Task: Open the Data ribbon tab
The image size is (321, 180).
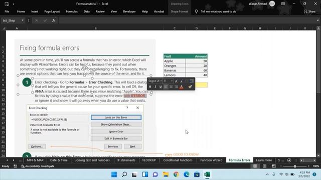Action: tap(87, 11)
